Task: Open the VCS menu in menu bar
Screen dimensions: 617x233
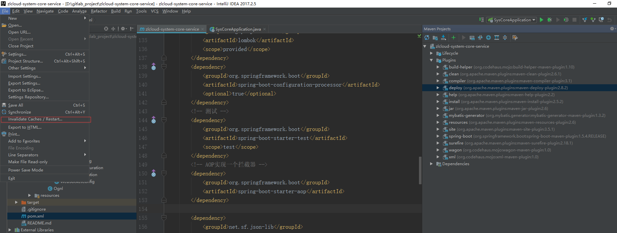Action: tap(155, 11)
